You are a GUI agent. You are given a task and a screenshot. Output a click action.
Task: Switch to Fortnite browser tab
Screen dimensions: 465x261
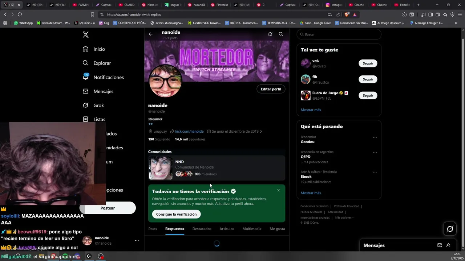pyautogui.click(x=402, y=5)
